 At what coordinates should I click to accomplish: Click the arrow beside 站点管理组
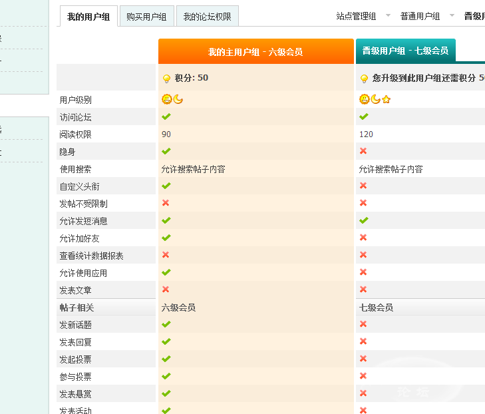(x=388, y=15)
